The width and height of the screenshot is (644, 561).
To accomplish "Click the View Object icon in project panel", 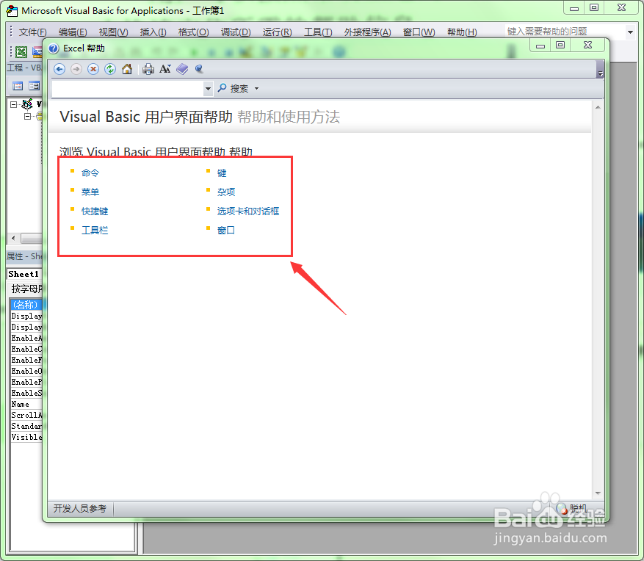I will click(x=34, y=86).
